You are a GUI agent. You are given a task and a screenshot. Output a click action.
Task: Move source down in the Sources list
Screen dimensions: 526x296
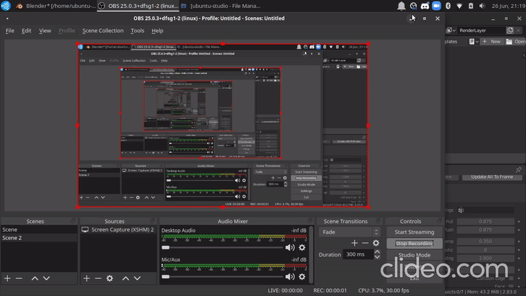137,278
